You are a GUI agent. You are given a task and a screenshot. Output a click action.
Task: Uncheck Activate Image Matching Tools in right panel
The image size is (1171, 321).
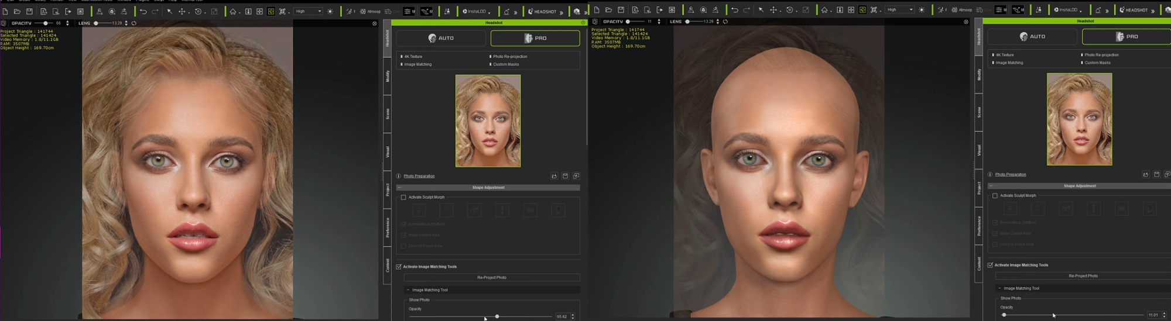pyautogui.click(x=990, y=265)
